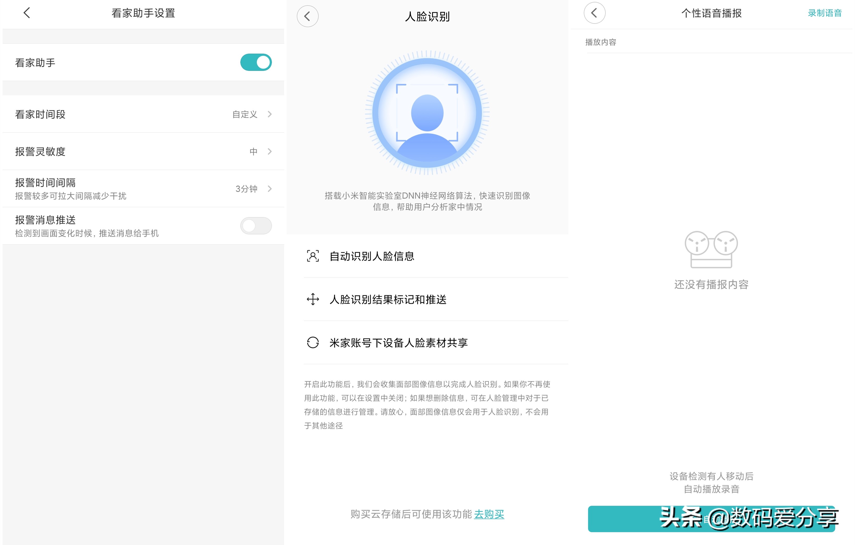This screenshot has height=545, width=855.
Task: Enable the 报警消息推送 switch
Action: click(256, 226)
